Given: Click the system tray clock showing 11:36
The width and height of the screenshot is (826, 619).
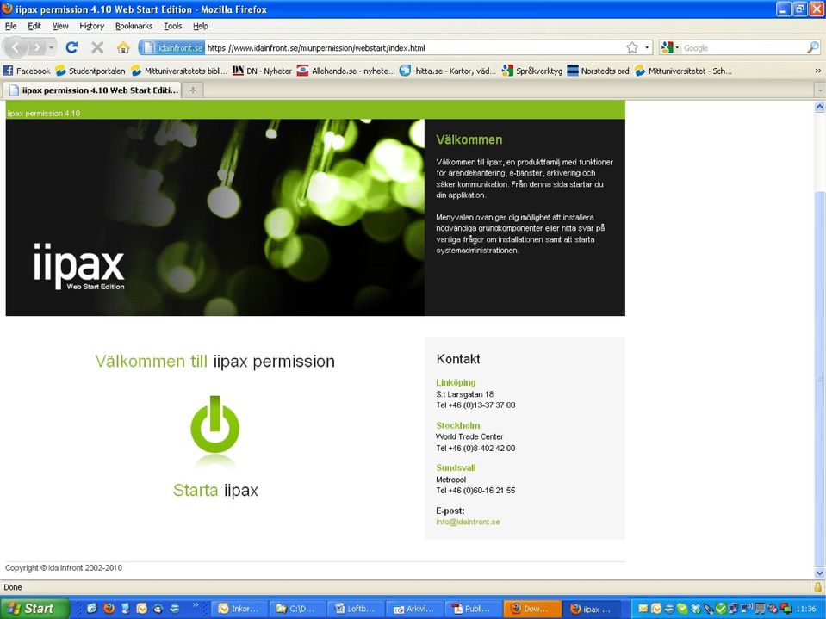Looking at the screenshot, I should pos(806,609).
